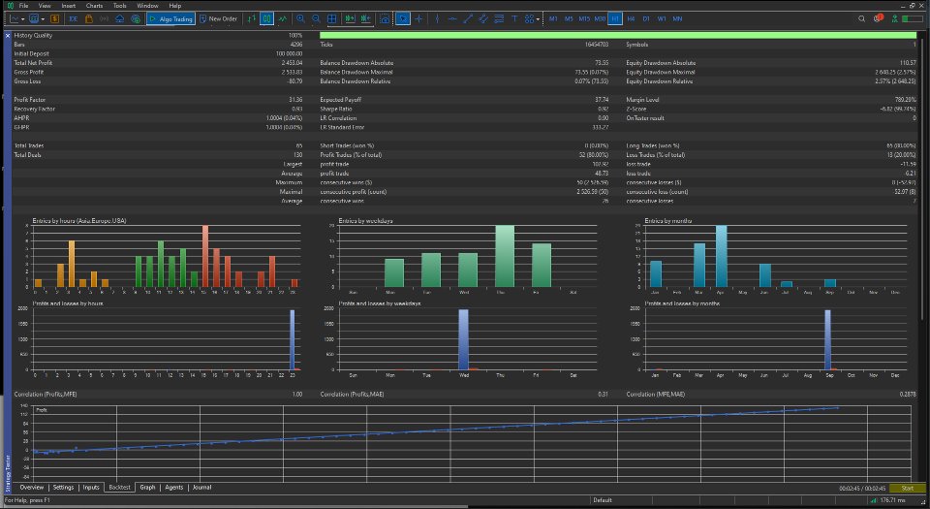Select M15 timeframe
The width and height of the screenshot is (930, 509).
coord(584,19)
